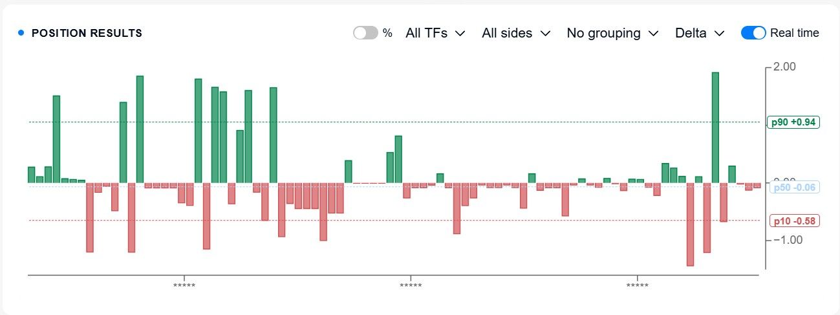Screen dimensions: 840x315
Task: Open the Delta metric dropdown
Action: tap(699, 33)
